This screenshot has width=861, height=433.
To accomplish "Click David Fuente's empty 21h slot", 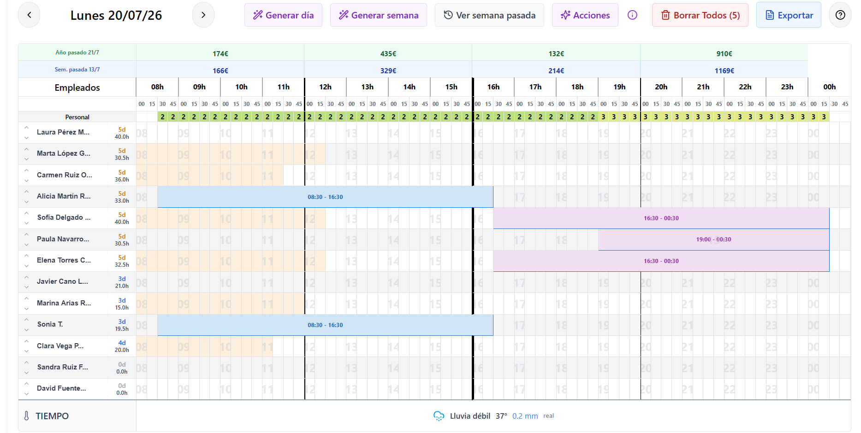I will click(x=703, y=389).
